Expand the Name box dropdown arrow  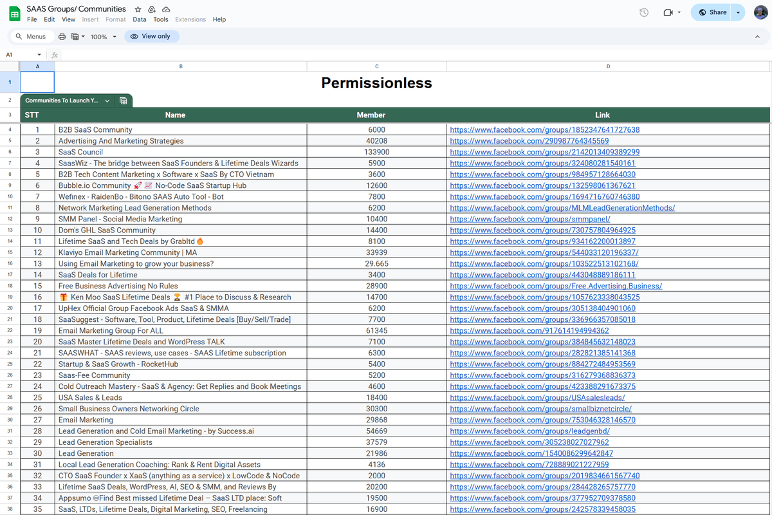(39, 55)
